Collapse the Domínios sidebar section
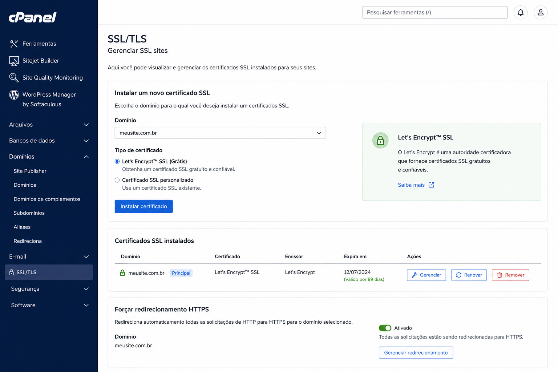 [49, 157]
